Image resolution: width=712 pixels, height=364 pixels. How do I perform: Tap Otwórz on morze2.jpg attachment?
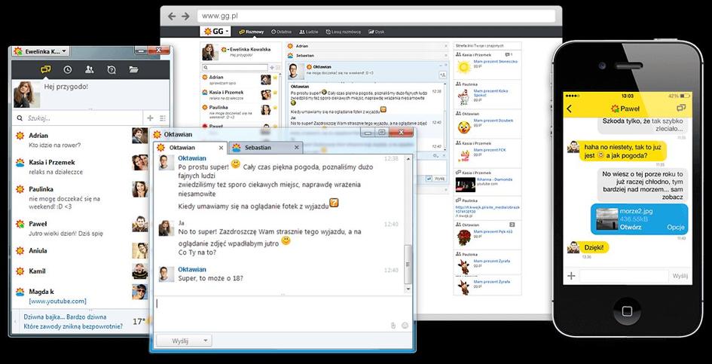(631, 227)
